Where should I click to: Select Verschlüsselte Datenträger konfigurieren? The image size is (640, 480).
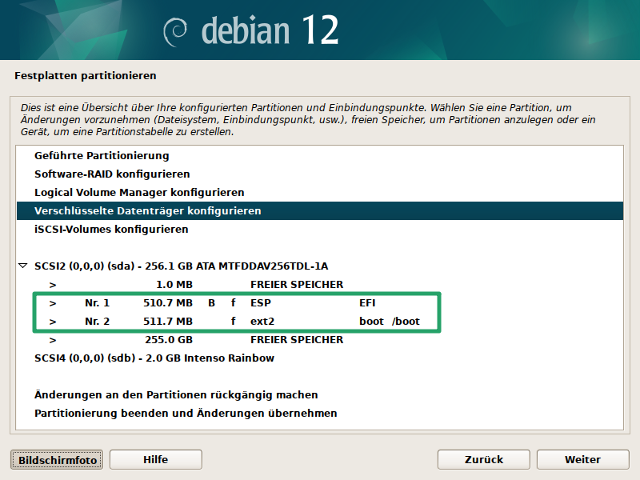click(148, 210)
